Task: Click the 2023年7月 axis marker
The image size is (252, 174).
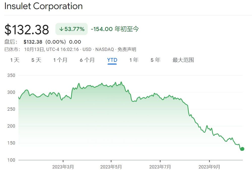Action: coord(160,167)
